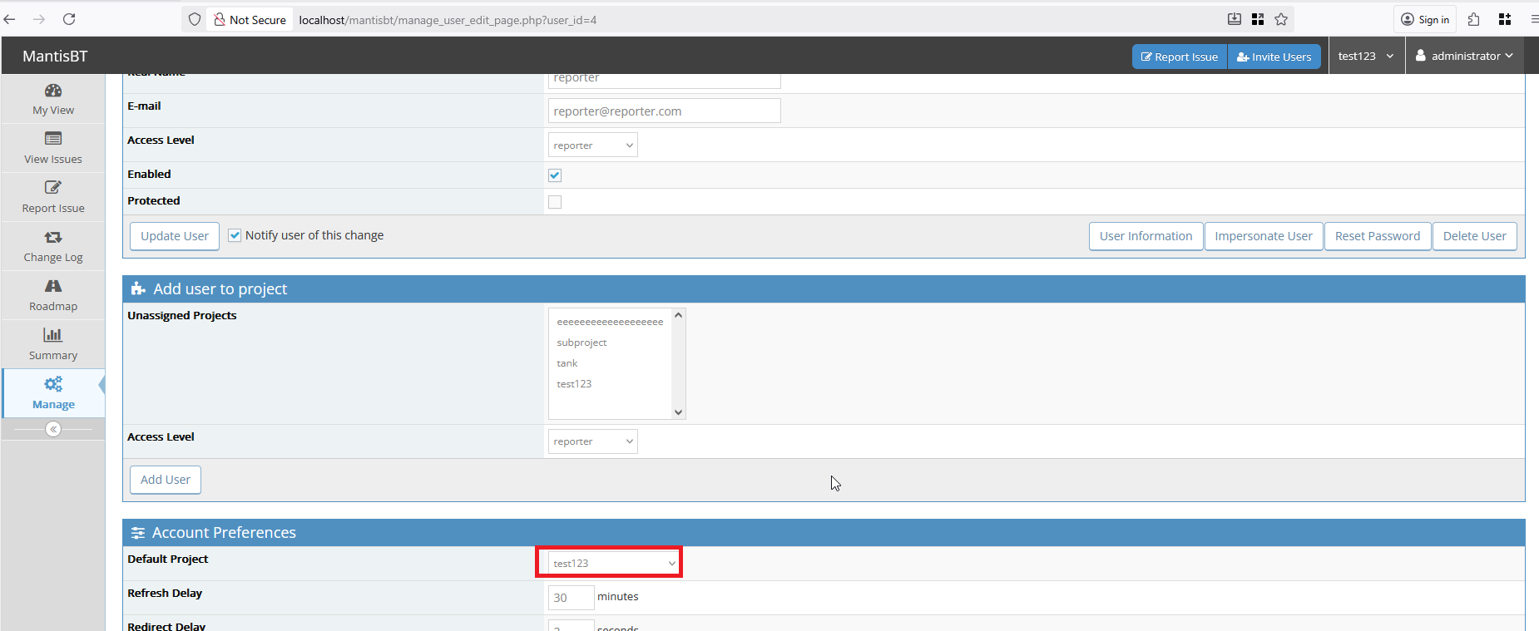Go to Roadmap in sidebar

[53, 287]
